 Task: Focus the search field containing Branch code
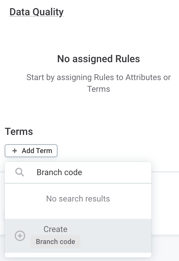coord(88,172)
